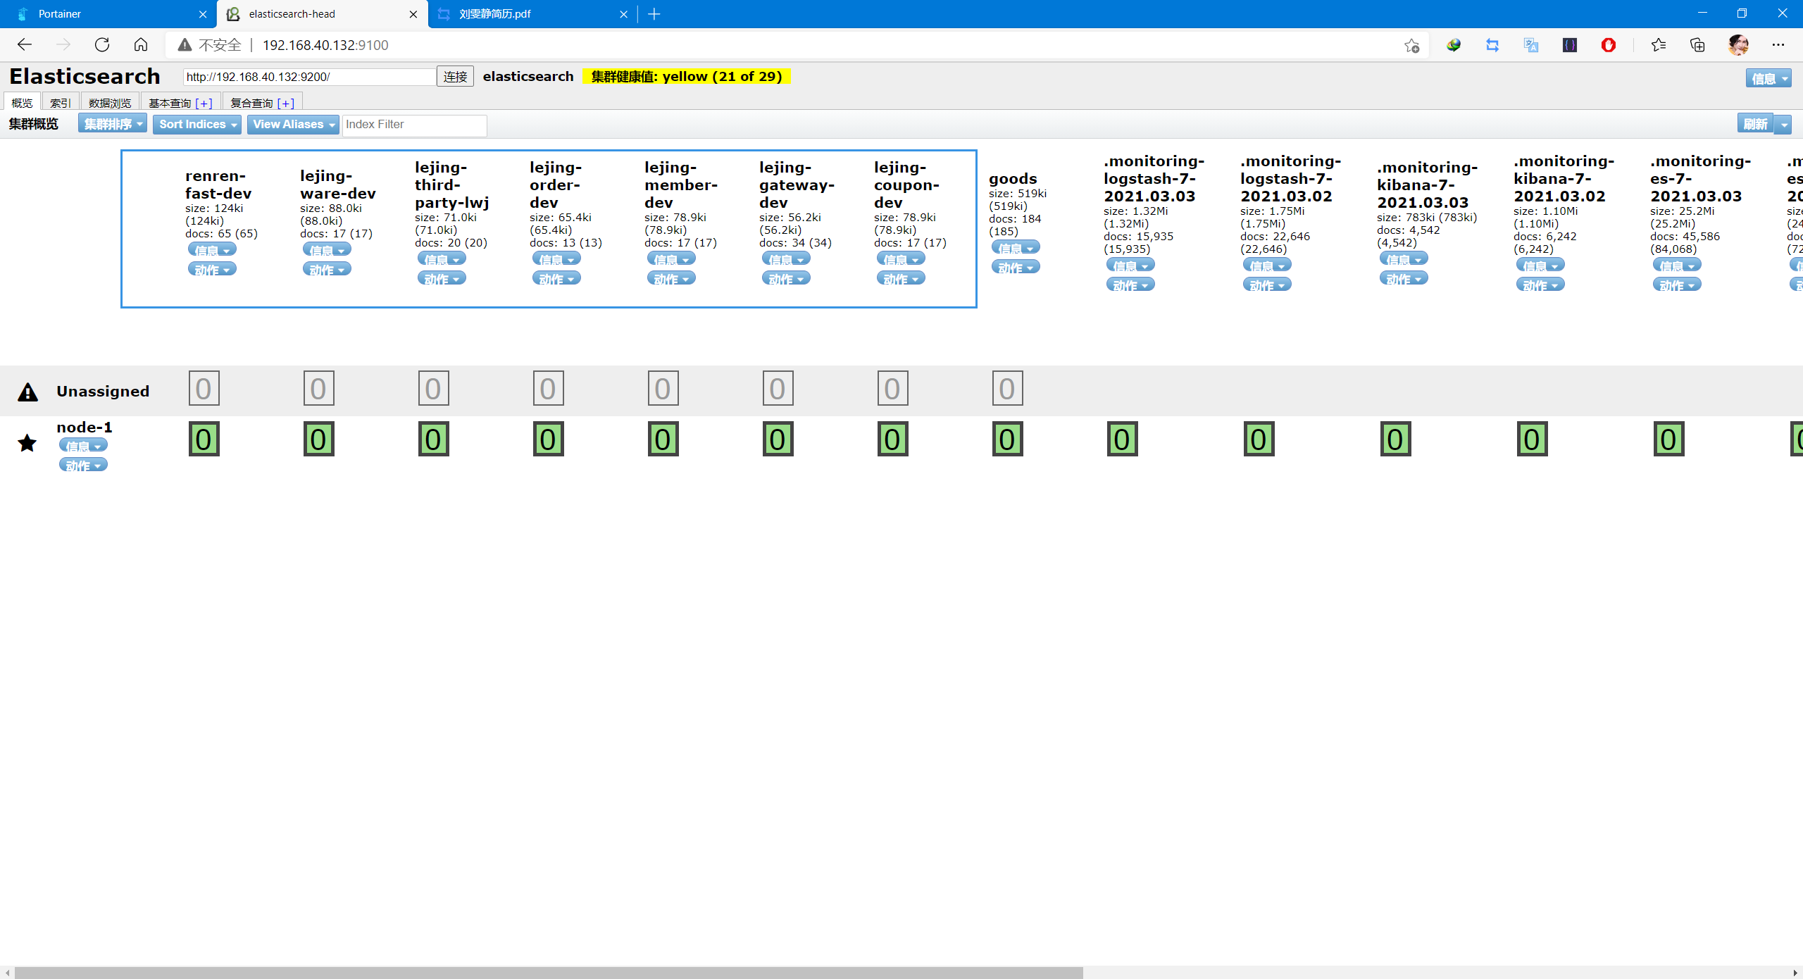The height and width of the screenshot is (979, 1803).
Task: Open the dark square extension icon
Action: [x=1570, y=45]
